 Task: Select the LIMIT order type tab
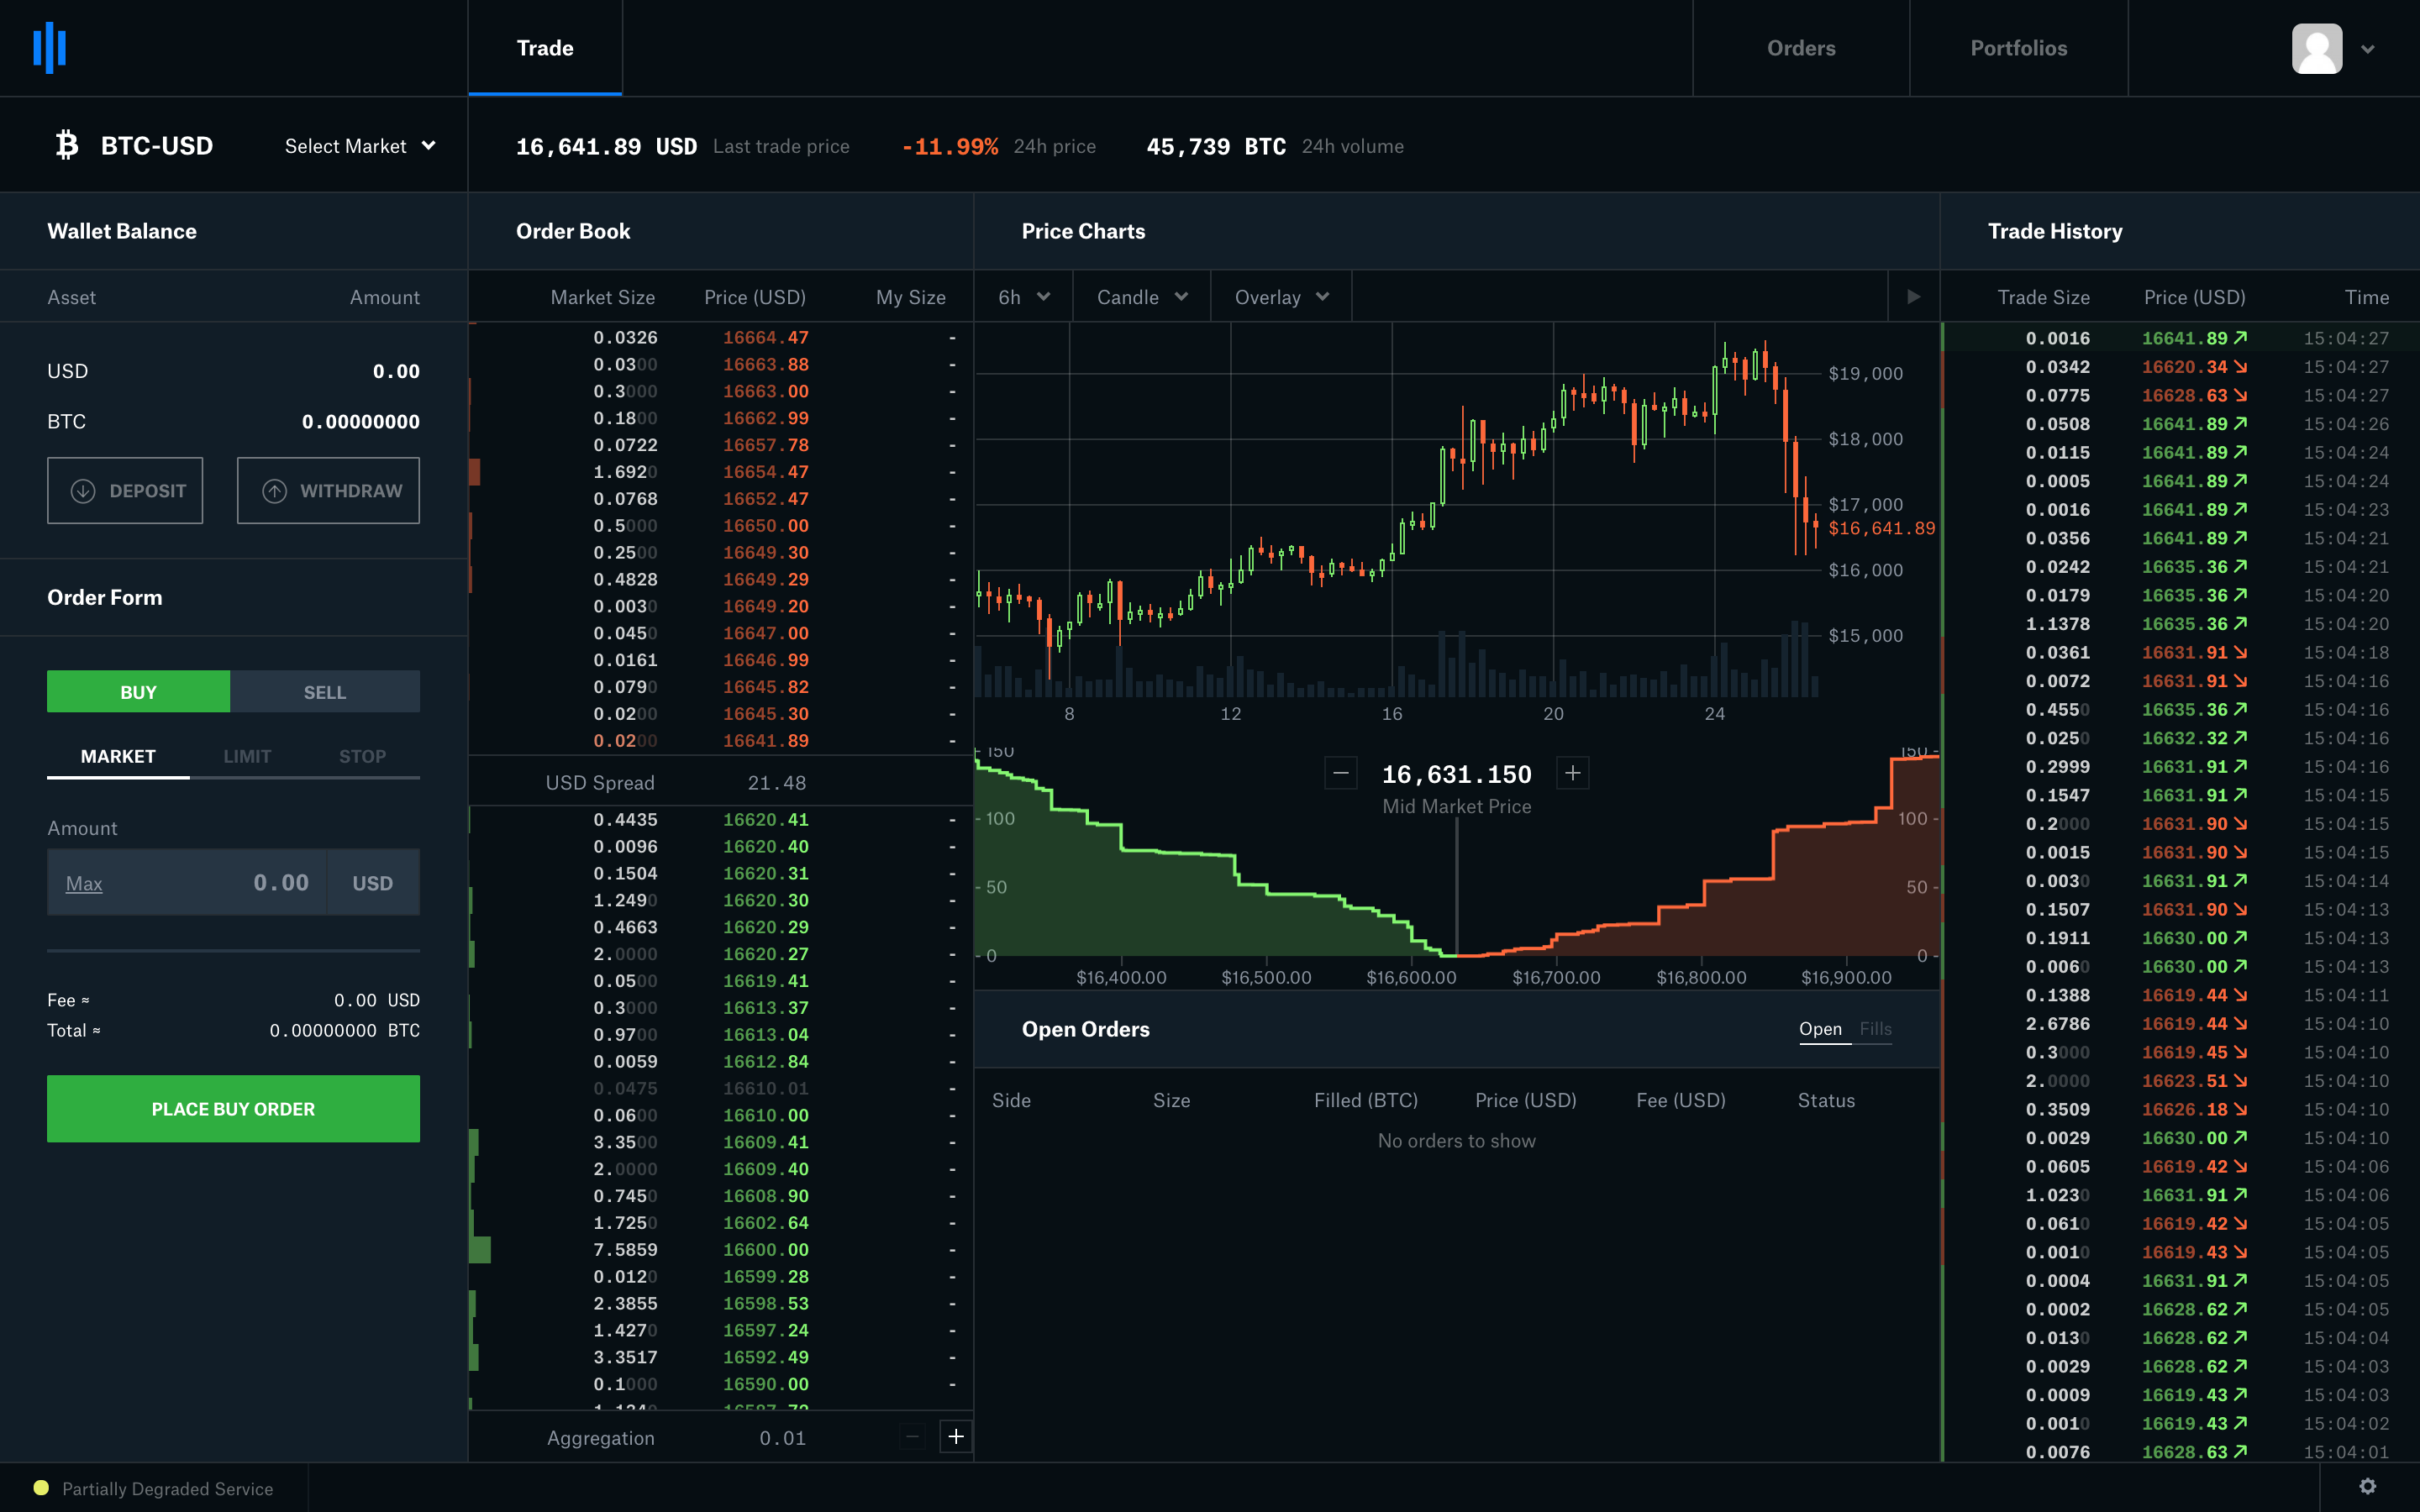click(245, 754)
